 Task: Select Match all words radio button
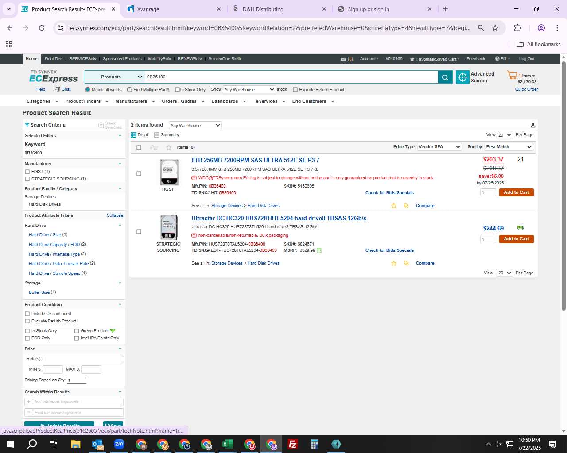click(x=88, y=90)
